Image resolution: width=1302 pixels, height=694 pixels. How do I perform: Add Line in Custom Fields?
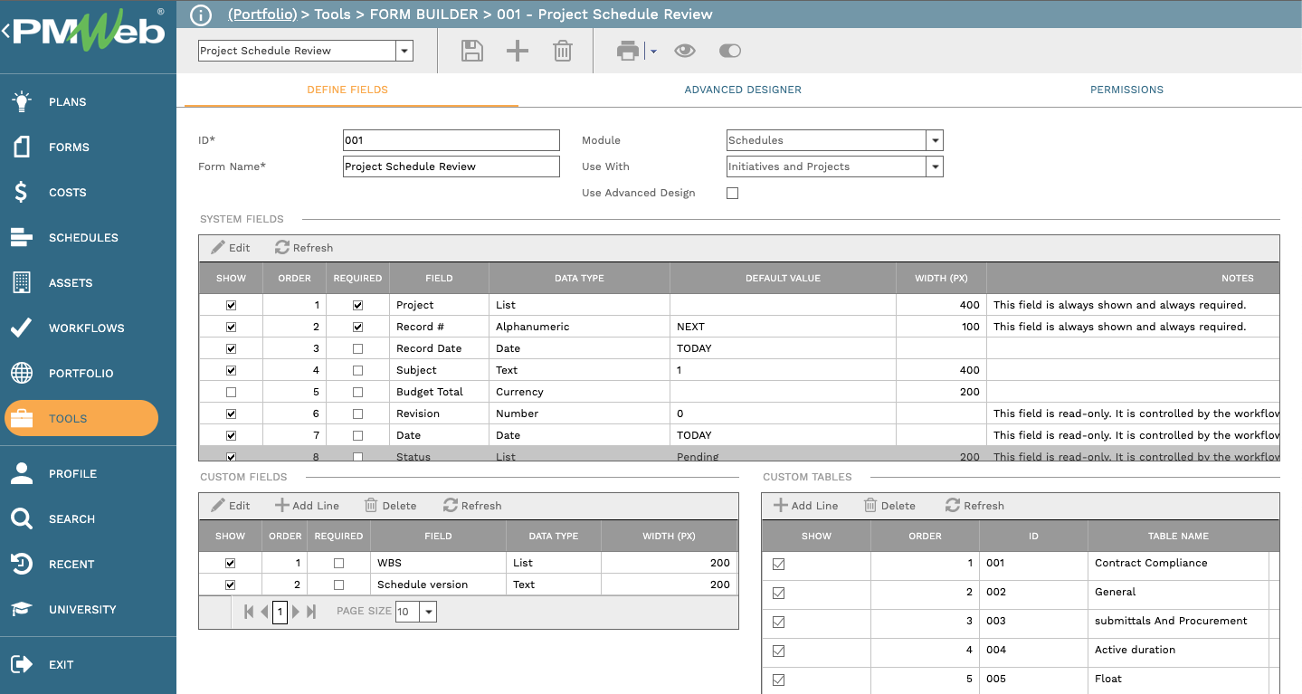point(307,506)
